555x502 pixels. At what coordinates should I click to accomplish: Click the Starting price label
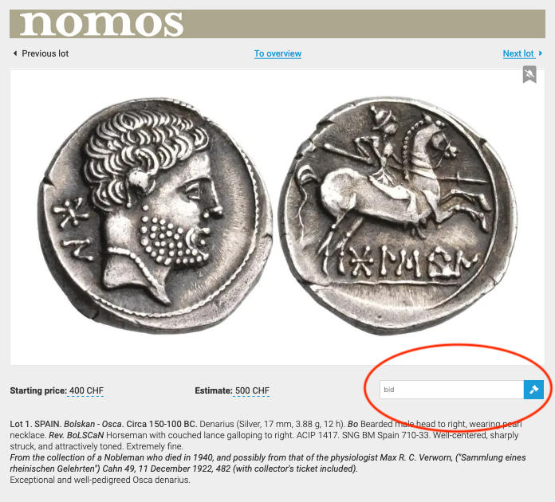[38, 390]
